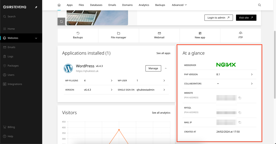The width and height of the screenshot is (276, 144).
Task: Open File manager quick action
Action: point(119,35)
